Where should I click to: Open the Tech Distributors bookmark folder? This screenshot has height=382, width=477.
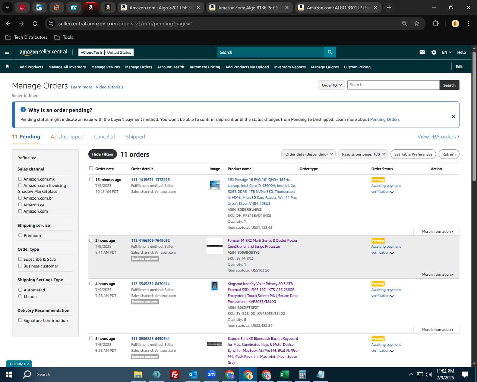[x=26, y=37]
